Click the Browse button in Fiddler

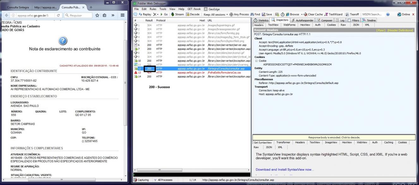point(292,14)
